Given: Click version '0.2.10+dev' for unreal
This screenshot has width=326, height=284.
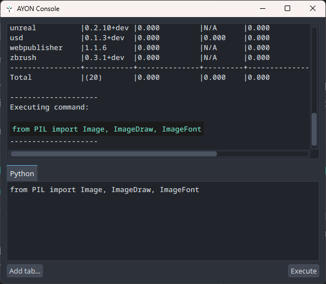Looking at the screenshot, I should 107,28.
